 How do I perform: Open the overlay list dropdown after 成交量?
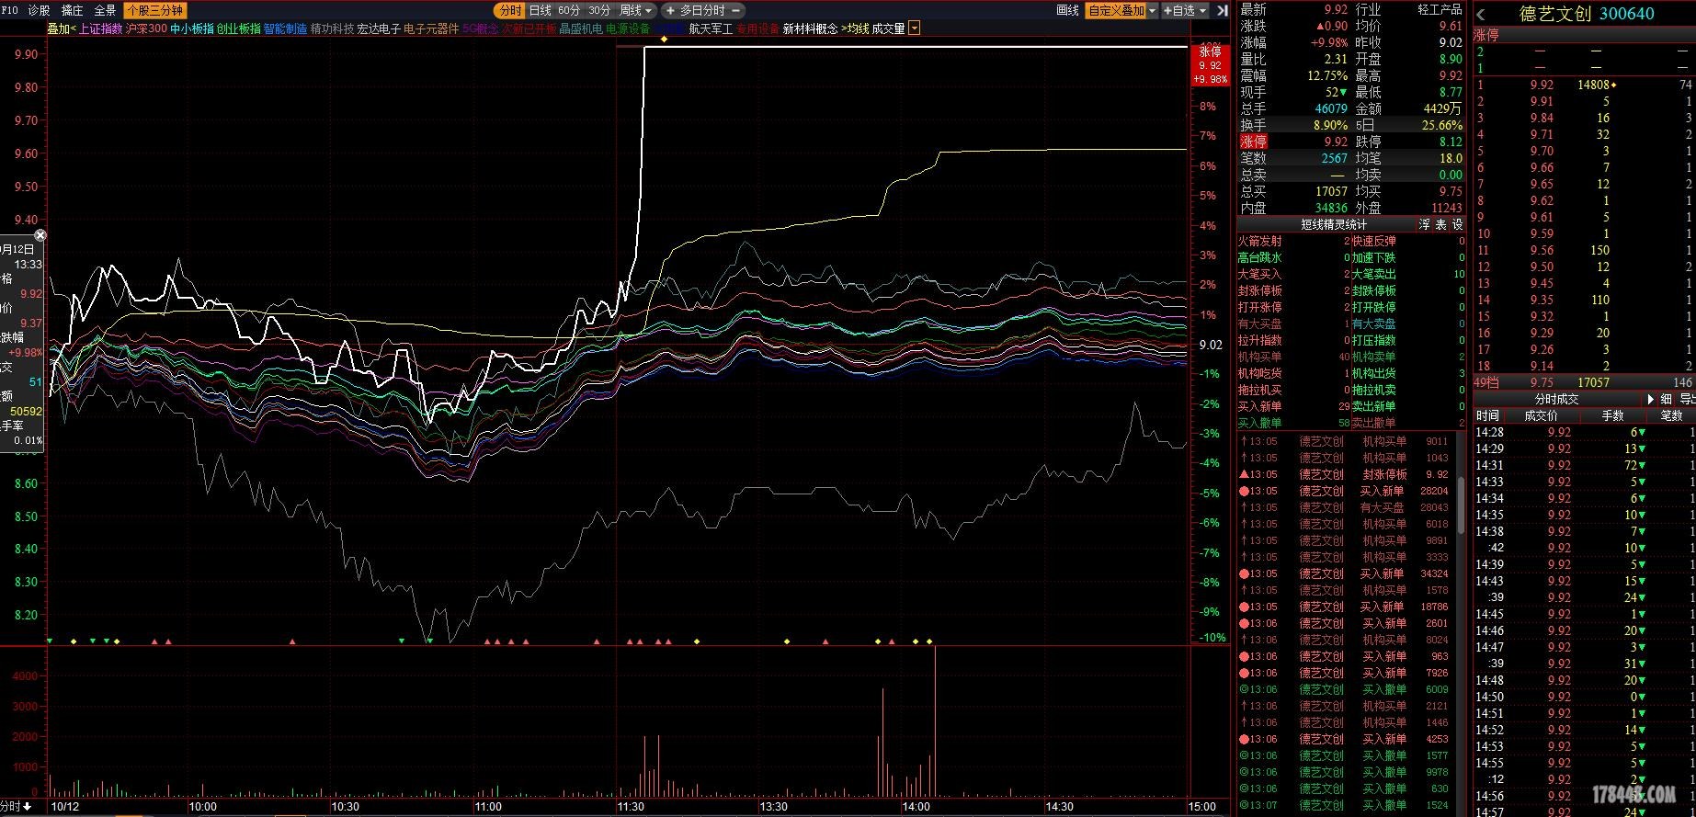pyautogui.click(x=914, y=28)
